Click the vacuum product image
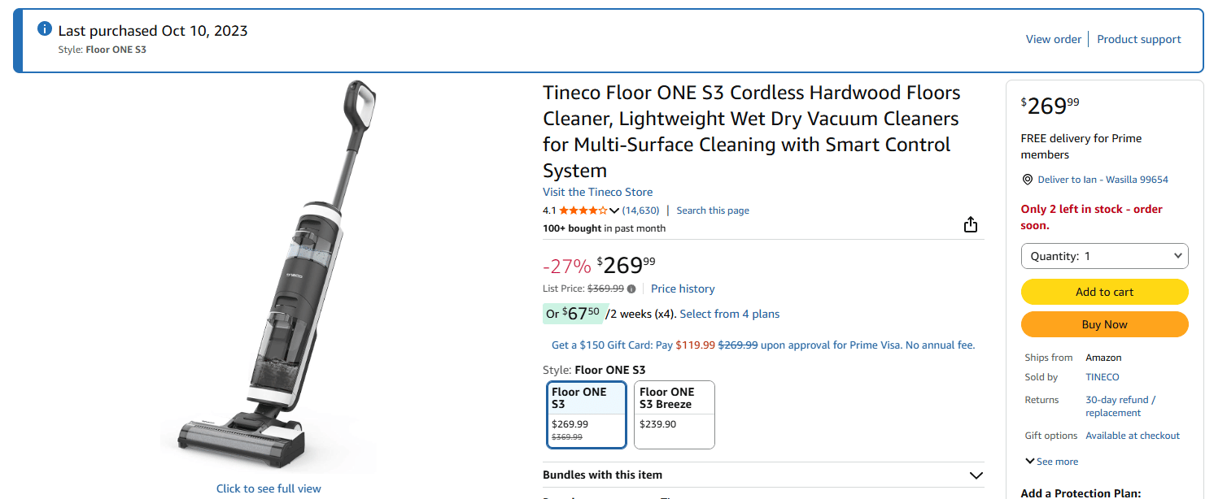This screenshot has width=1227, height=499. pyautogui.click(x=269, y=276)
